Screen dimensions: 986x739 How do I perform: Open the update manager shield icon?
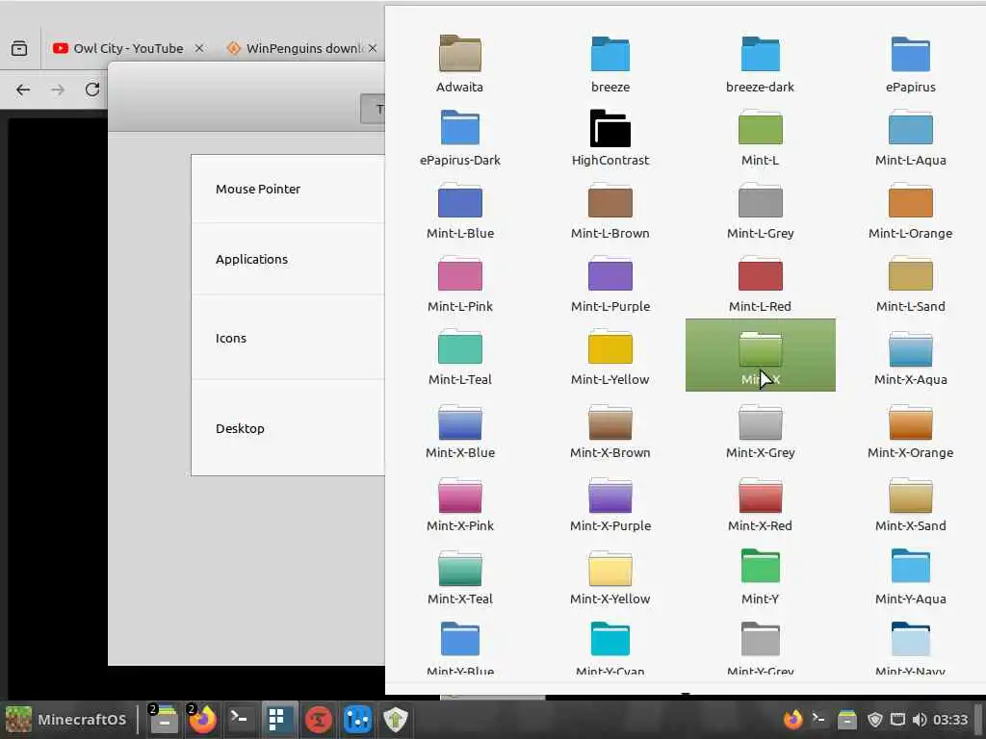tap(396, 720)
